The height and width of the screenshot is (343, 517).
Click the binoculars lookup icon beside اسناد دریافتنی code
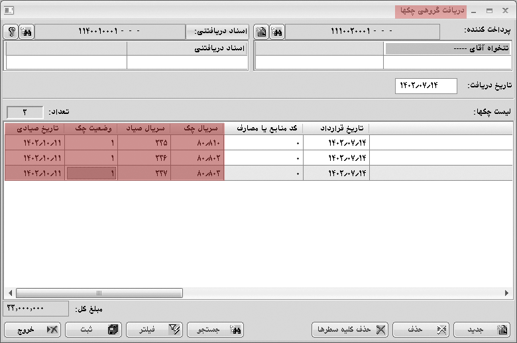[27, 32]
